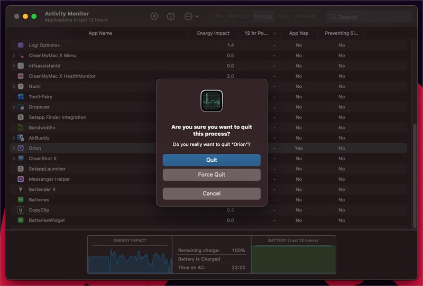Sort by 12 hr Power column header
The width and height of the screenshot is (423, 286).
pos(259,33)
